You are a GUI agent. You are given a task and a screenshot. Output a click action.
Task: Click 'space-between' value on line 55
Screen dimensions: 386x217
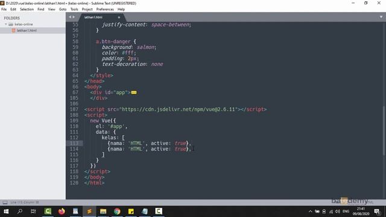pos(170,25)
